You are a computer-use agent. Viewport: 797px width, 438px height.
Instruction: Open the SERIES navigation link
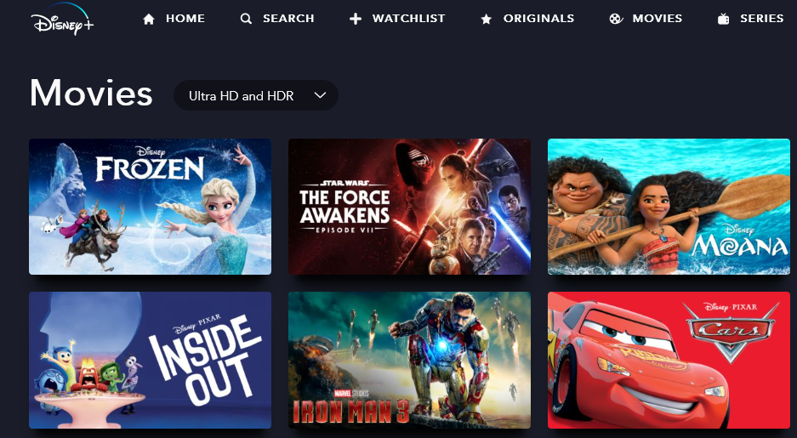point(761,19)
